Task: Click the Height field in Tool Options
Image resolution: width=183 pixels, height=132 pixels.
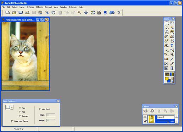Action: [x=50, y=120]
